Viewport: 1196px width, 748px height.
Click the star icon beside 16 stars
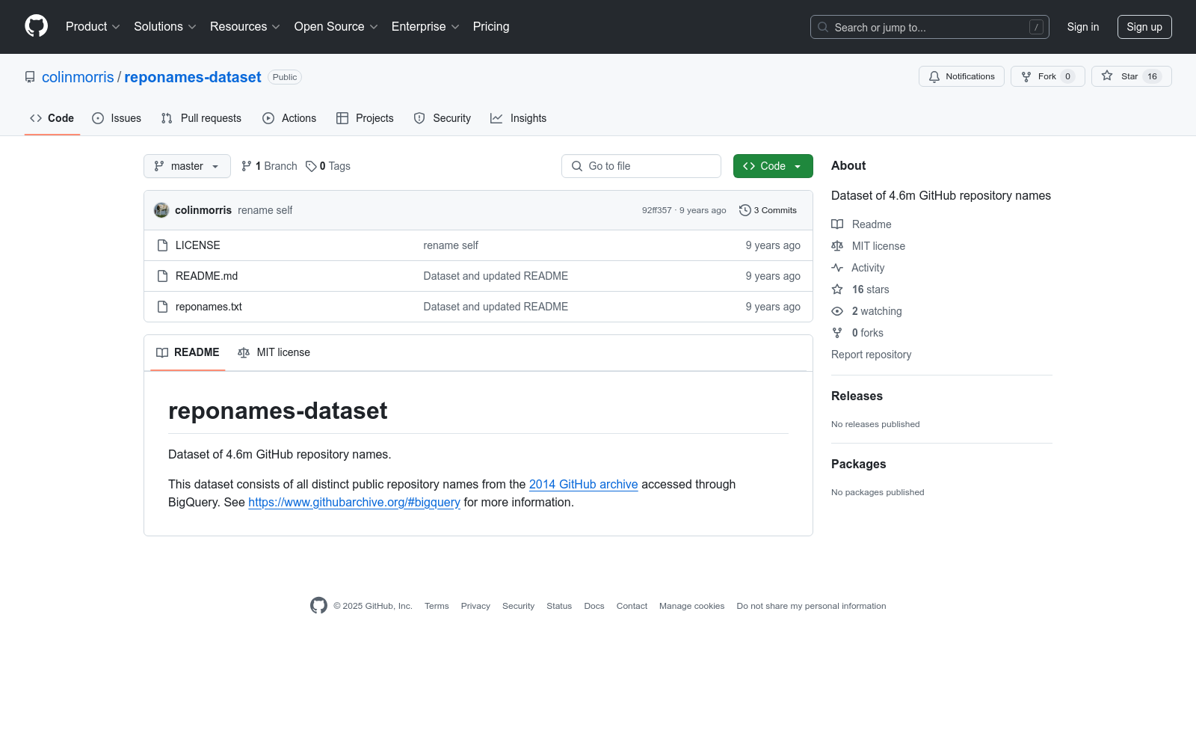coord(837,289)
